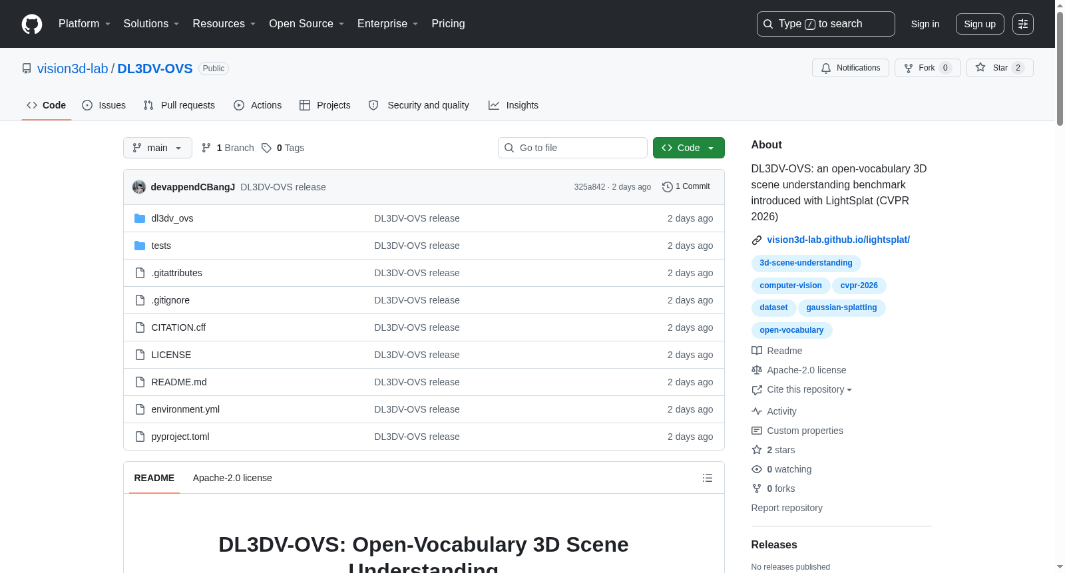Click the Activity pulse icon
Viewport: 1065px width, 573px height.
[x=757, y=411]
